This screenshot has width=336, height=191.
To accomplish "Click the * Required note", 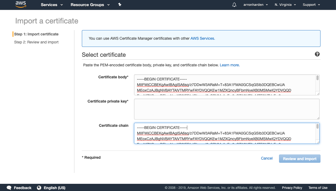I will [91, 157].
